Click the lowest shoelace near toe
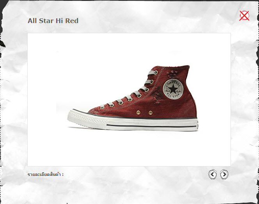The width and height of the screenshot is (259, 204). pos(103,106)
